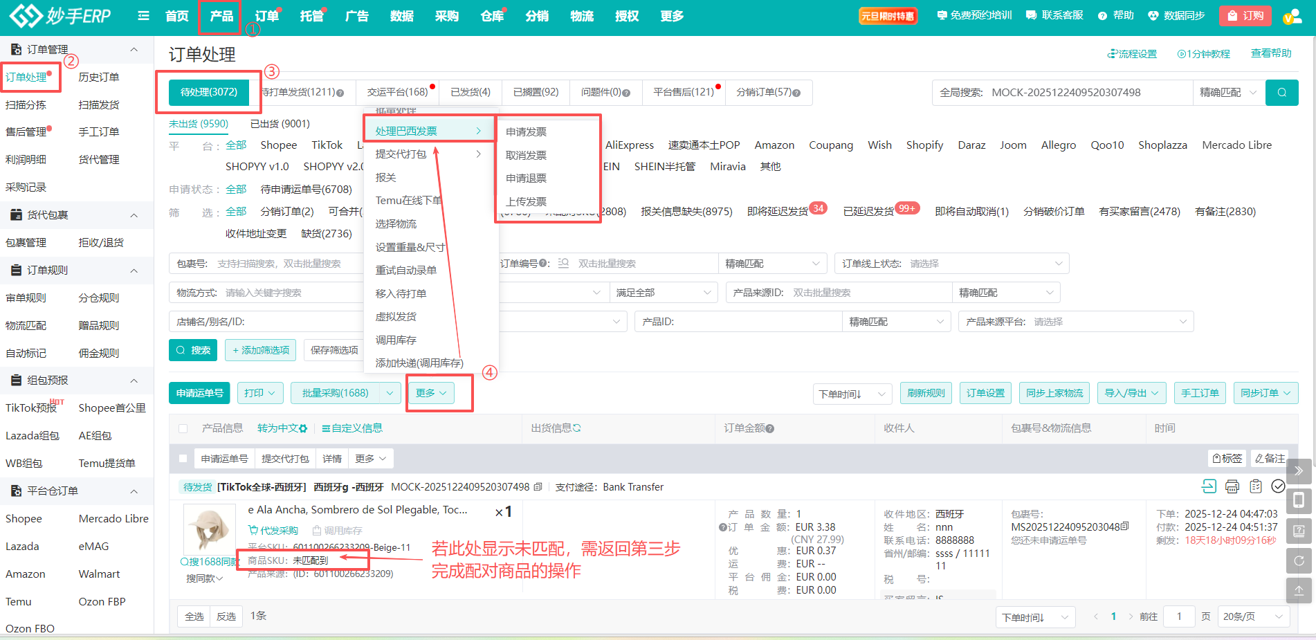Image resolution: width=1316 pixels, height=640 pixels.
Task: Click the back-to-top arrow icon
Action: pos(1299,590)
